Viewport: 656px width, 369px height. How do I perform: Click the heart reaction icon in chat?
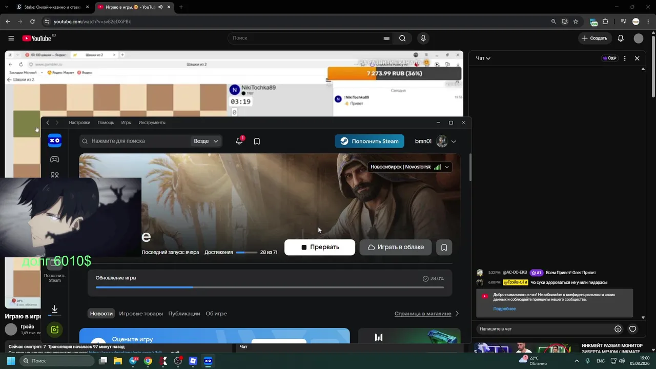tap(633, 329)
